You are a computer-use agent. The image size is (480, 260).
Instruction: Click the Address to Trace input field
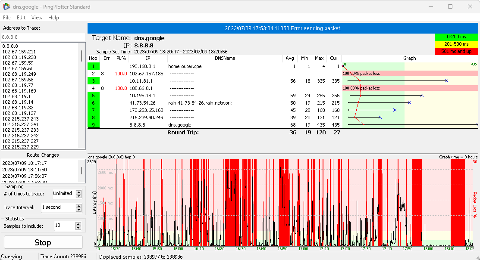click(x=43, y=37)
